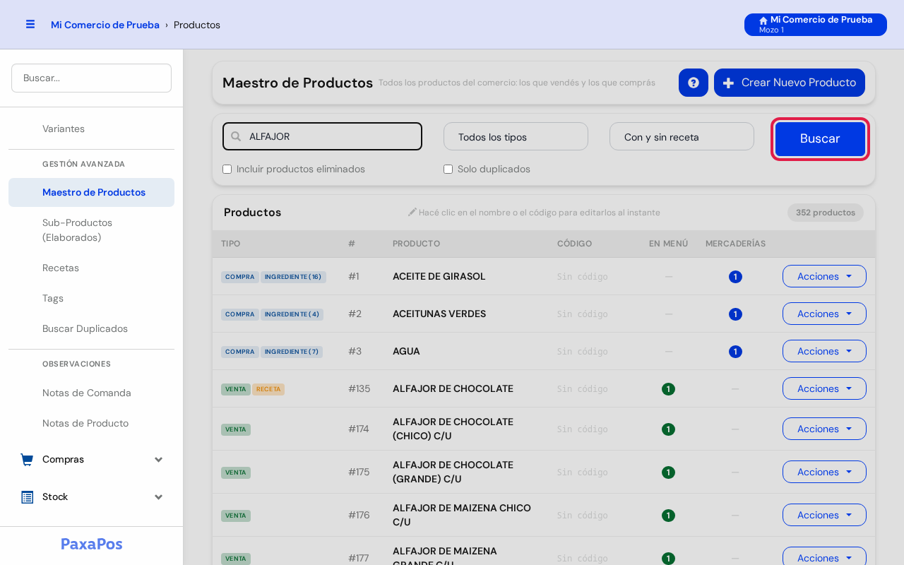The image size is (904, 565).
Task: Expand the Stock section chevron
Action: [x=159, y=497]
